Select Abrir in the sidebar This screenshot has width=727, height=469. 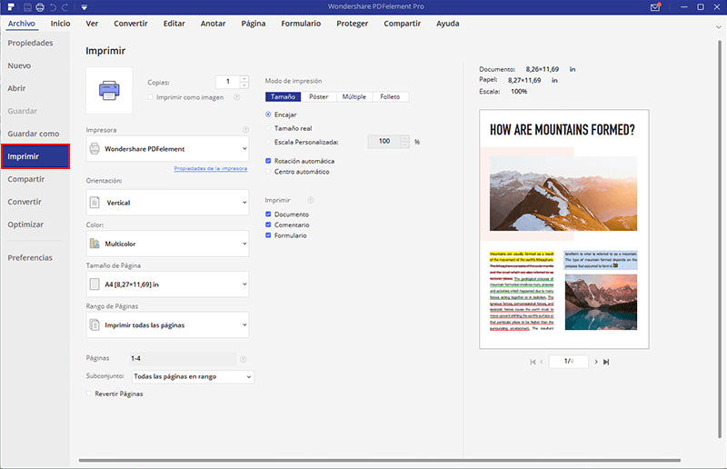[x=16, y=88]
